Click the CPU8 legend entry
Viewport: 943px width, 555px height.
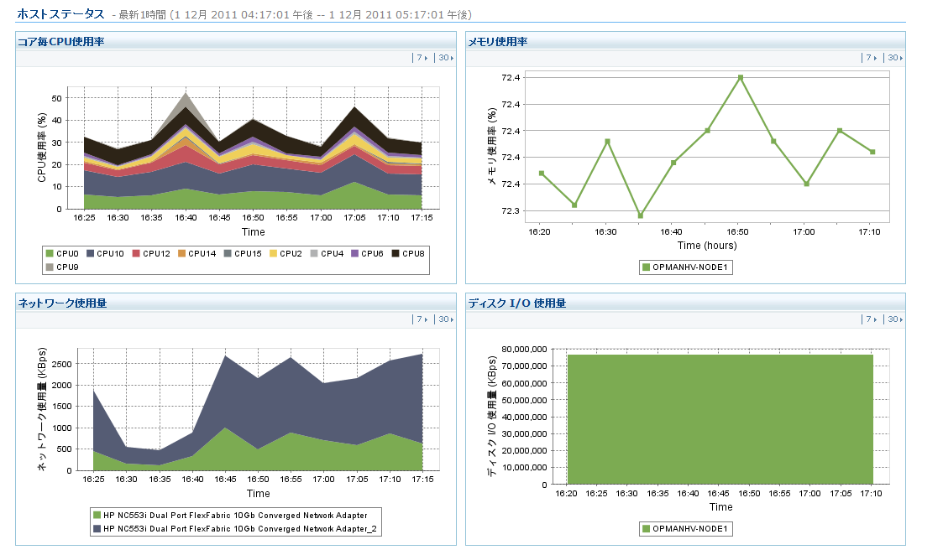408,253
